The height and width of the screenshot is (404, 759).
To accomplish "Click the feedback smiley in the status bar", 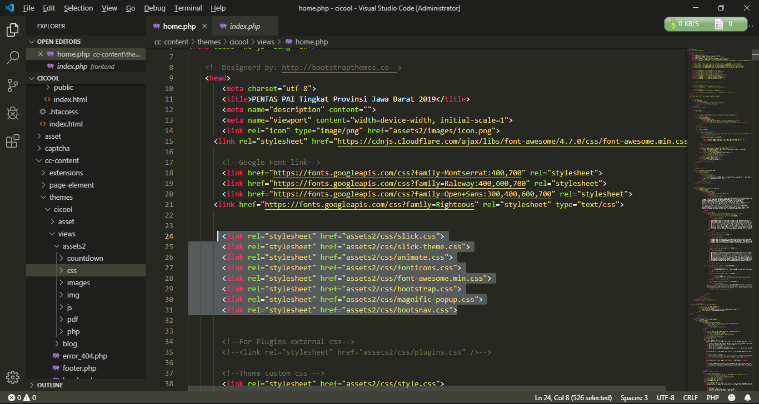I will pos(731,397).
